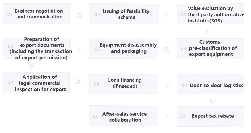This screenshot has height=133, width=251.
Task: Click the down arrow below Door-to-door logistics
Action: [212, 101]
